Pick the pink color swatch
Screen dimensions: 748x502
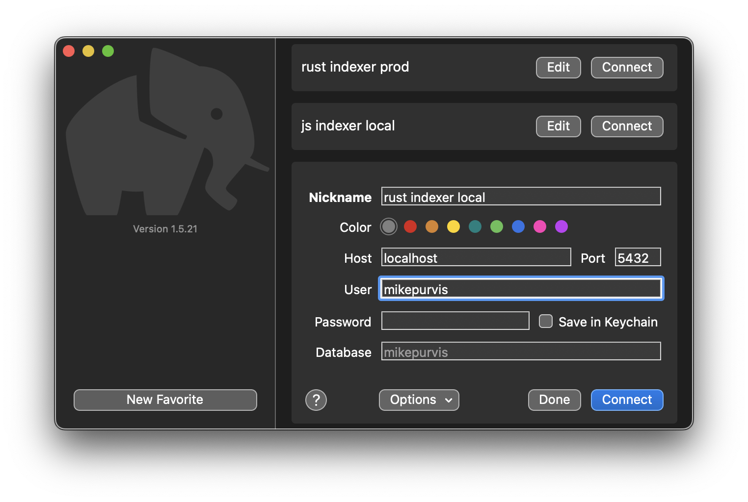[x=540, y=226]
